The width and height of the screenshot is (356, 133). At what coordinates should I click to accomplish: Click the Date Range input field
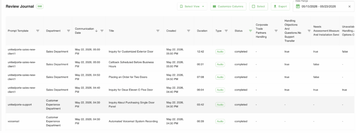(324, 6)
